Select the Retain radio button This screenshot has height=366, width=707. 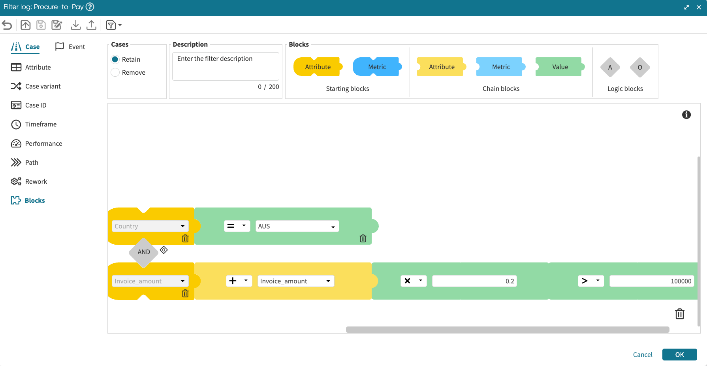click(115, 59)
